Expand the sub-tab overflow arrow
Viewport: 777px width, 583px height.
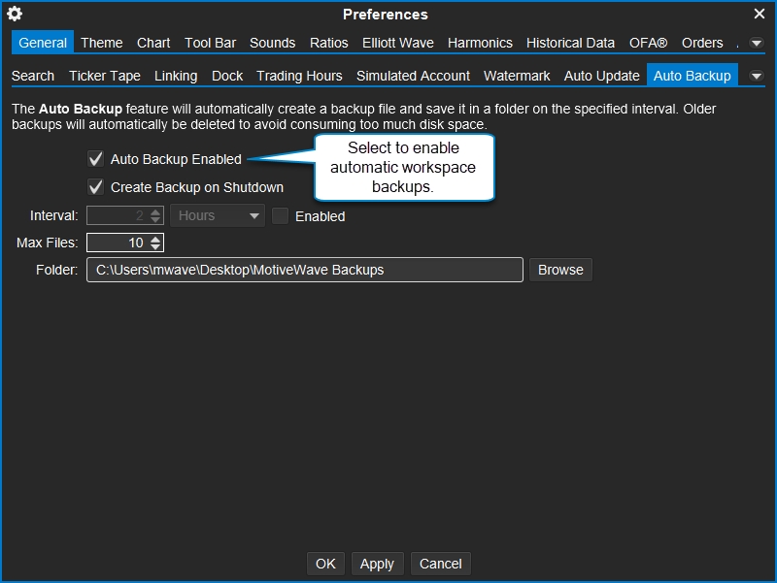(756, 76)
